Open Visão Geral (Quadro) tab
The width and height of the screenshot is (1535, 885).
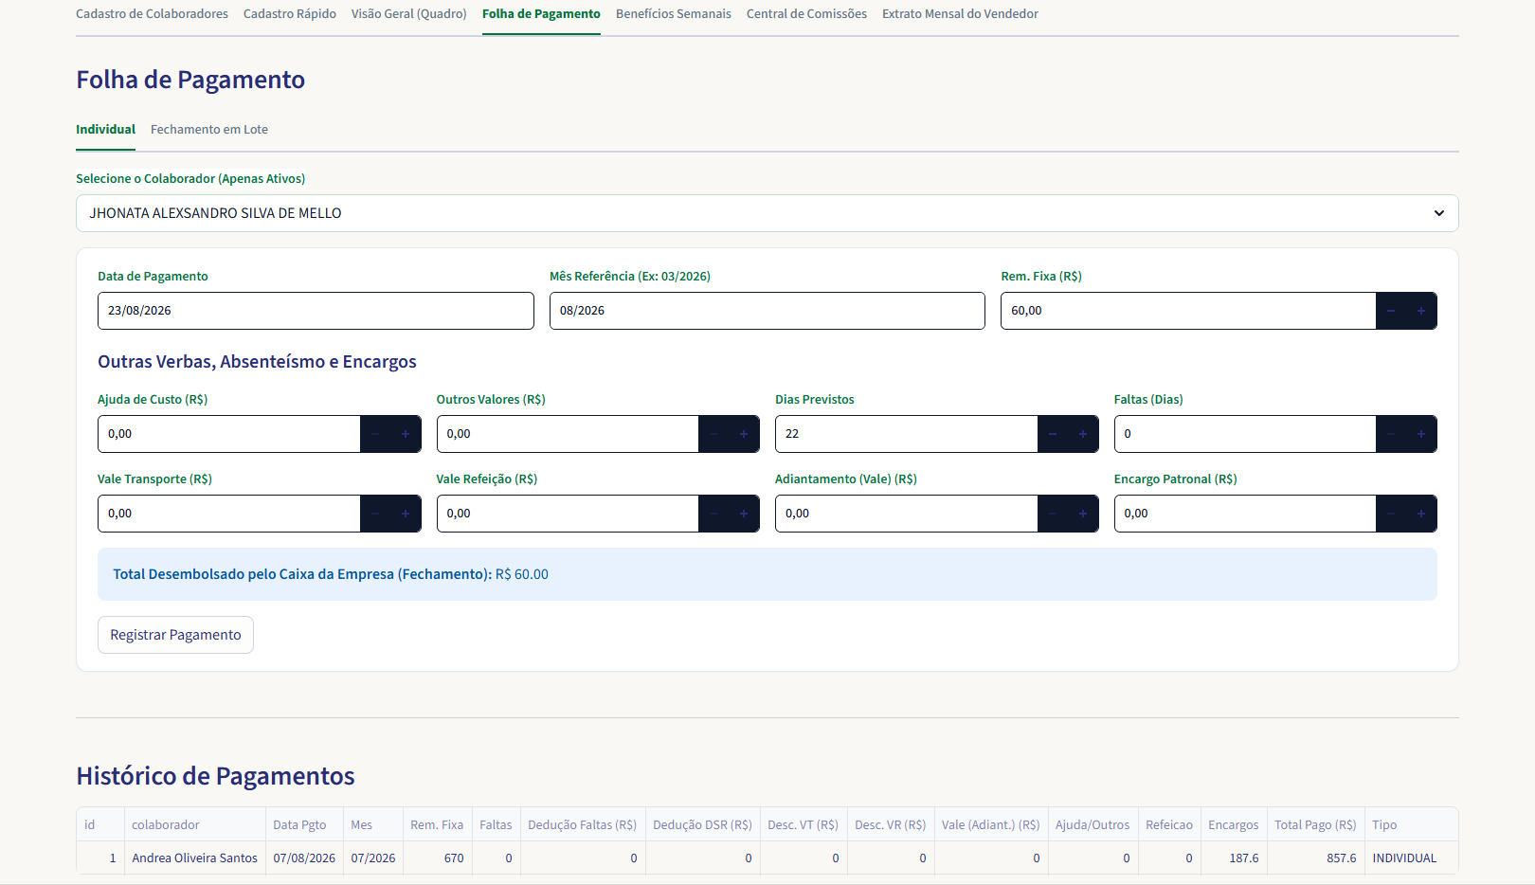(409, 14)
